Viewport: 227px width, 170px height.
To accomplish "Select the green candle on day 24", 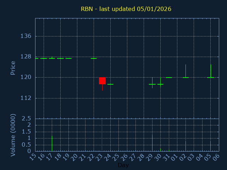I will 110,84.
